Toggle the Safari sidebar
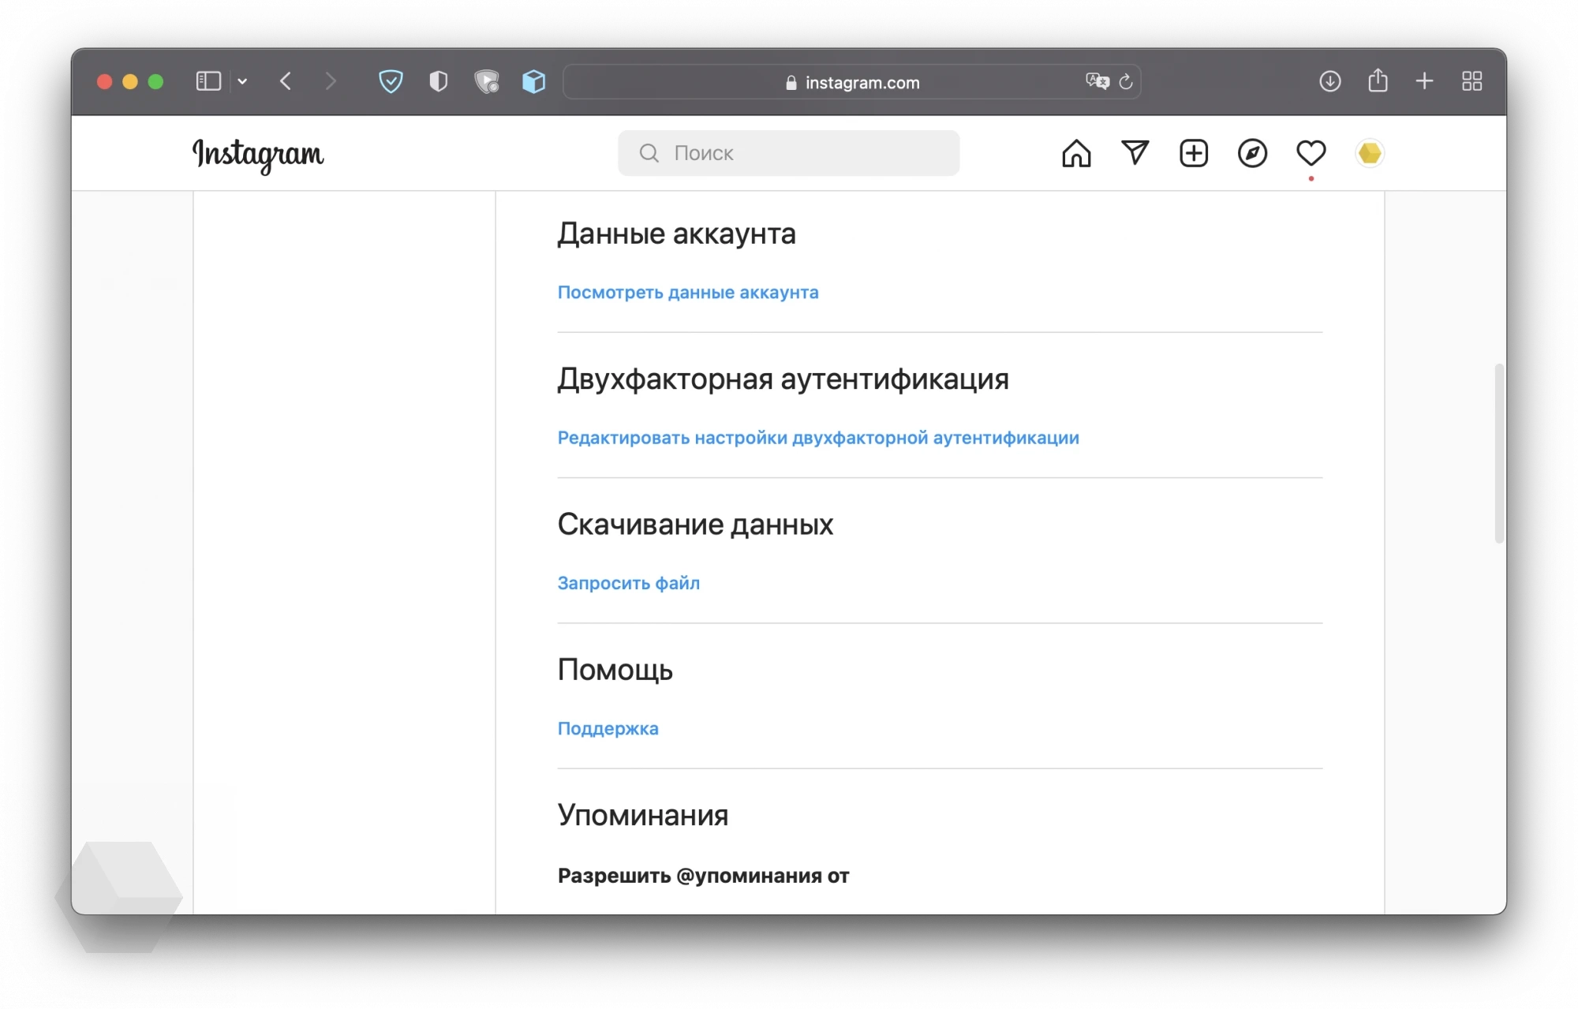The width and height of the screenshot is (1578, 1009). pyautogui.click(x=208, y=81)
